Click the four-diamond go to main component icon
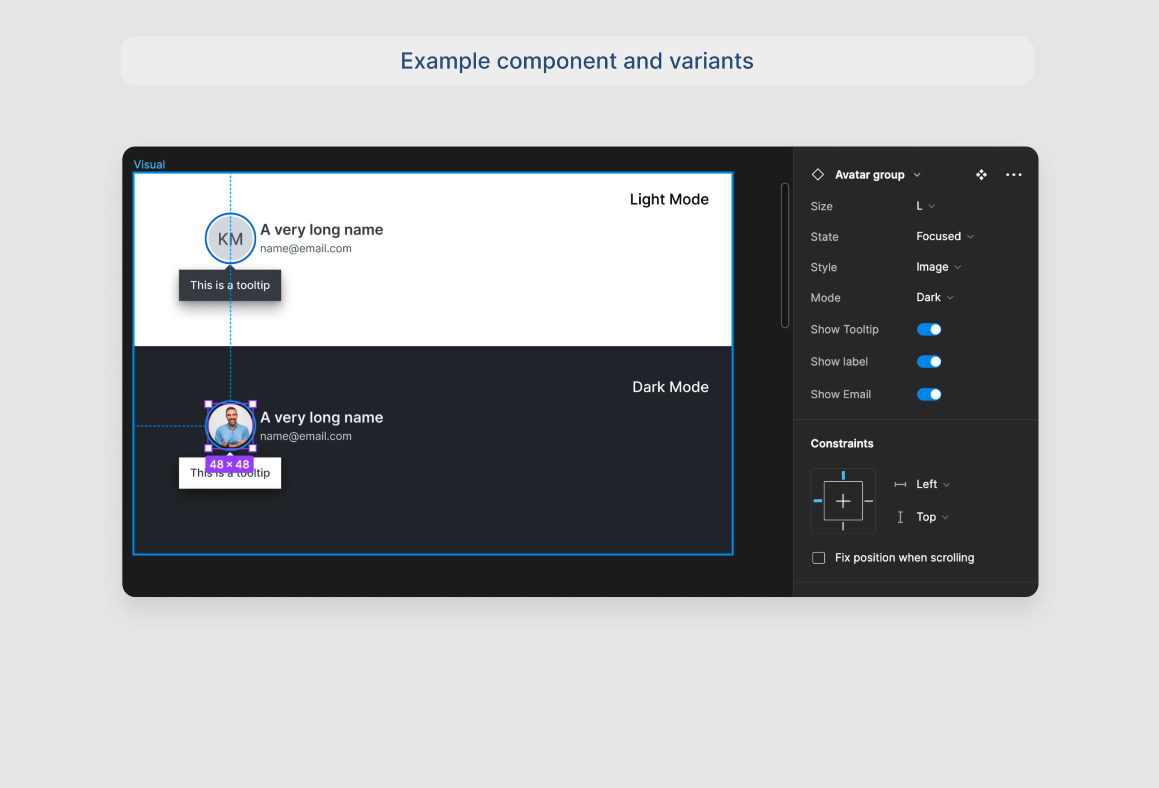1159x788 pixels. pyautogui.click(x=981, y=174)
